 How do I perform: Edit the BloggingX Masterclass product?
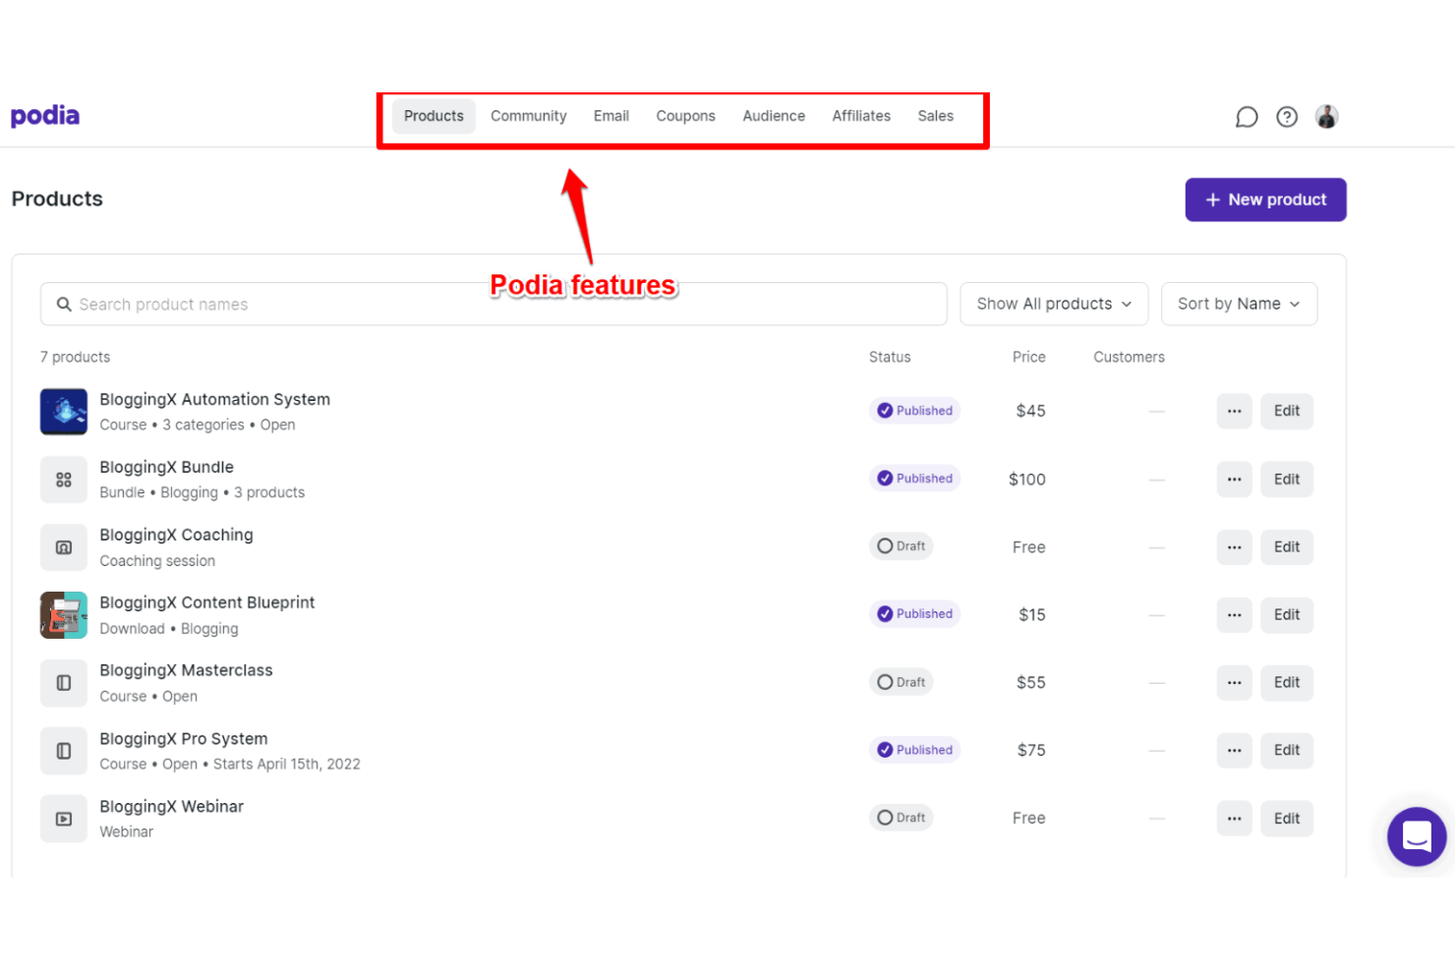(x=1287, y=682)
